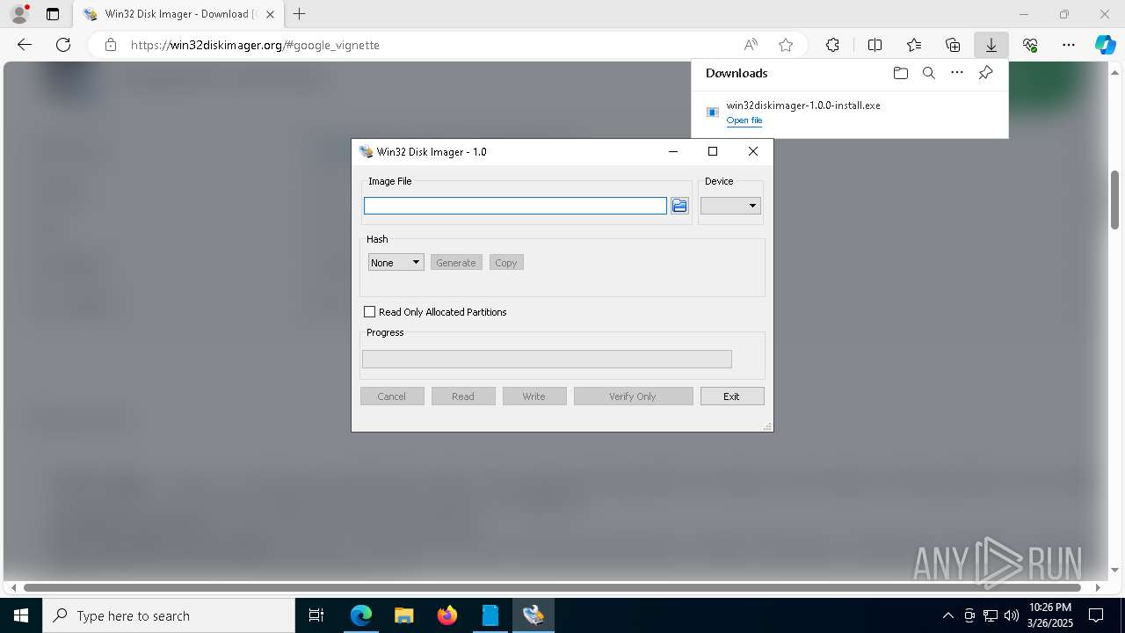Image resolution: width=1125 pixels, height=633 pixels.
Task: Go back in Edge browser
Action: 25,45
